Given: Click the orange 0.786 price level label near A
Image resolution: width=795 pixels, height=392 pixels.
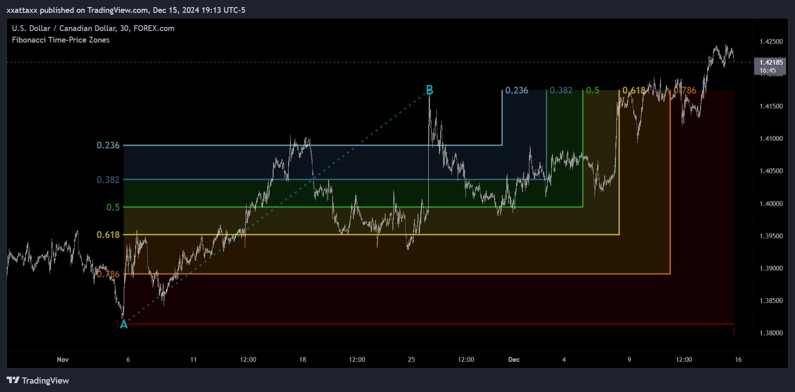Looking at the screenshot, I should click(108, 274).
